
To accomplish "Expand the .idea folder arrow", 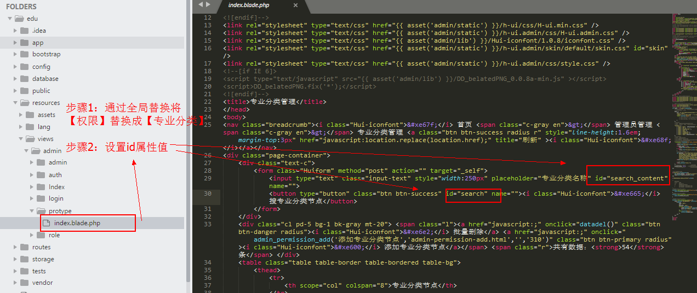I will (15, 31).
